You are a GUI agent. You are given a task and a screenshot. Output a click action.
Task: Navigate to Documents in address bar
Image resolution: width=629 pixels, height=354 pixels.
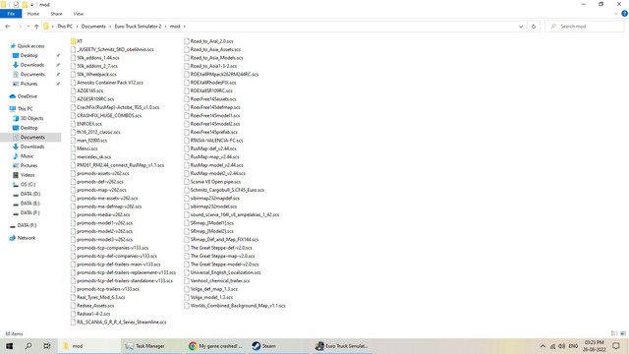(x=93, y=27)
